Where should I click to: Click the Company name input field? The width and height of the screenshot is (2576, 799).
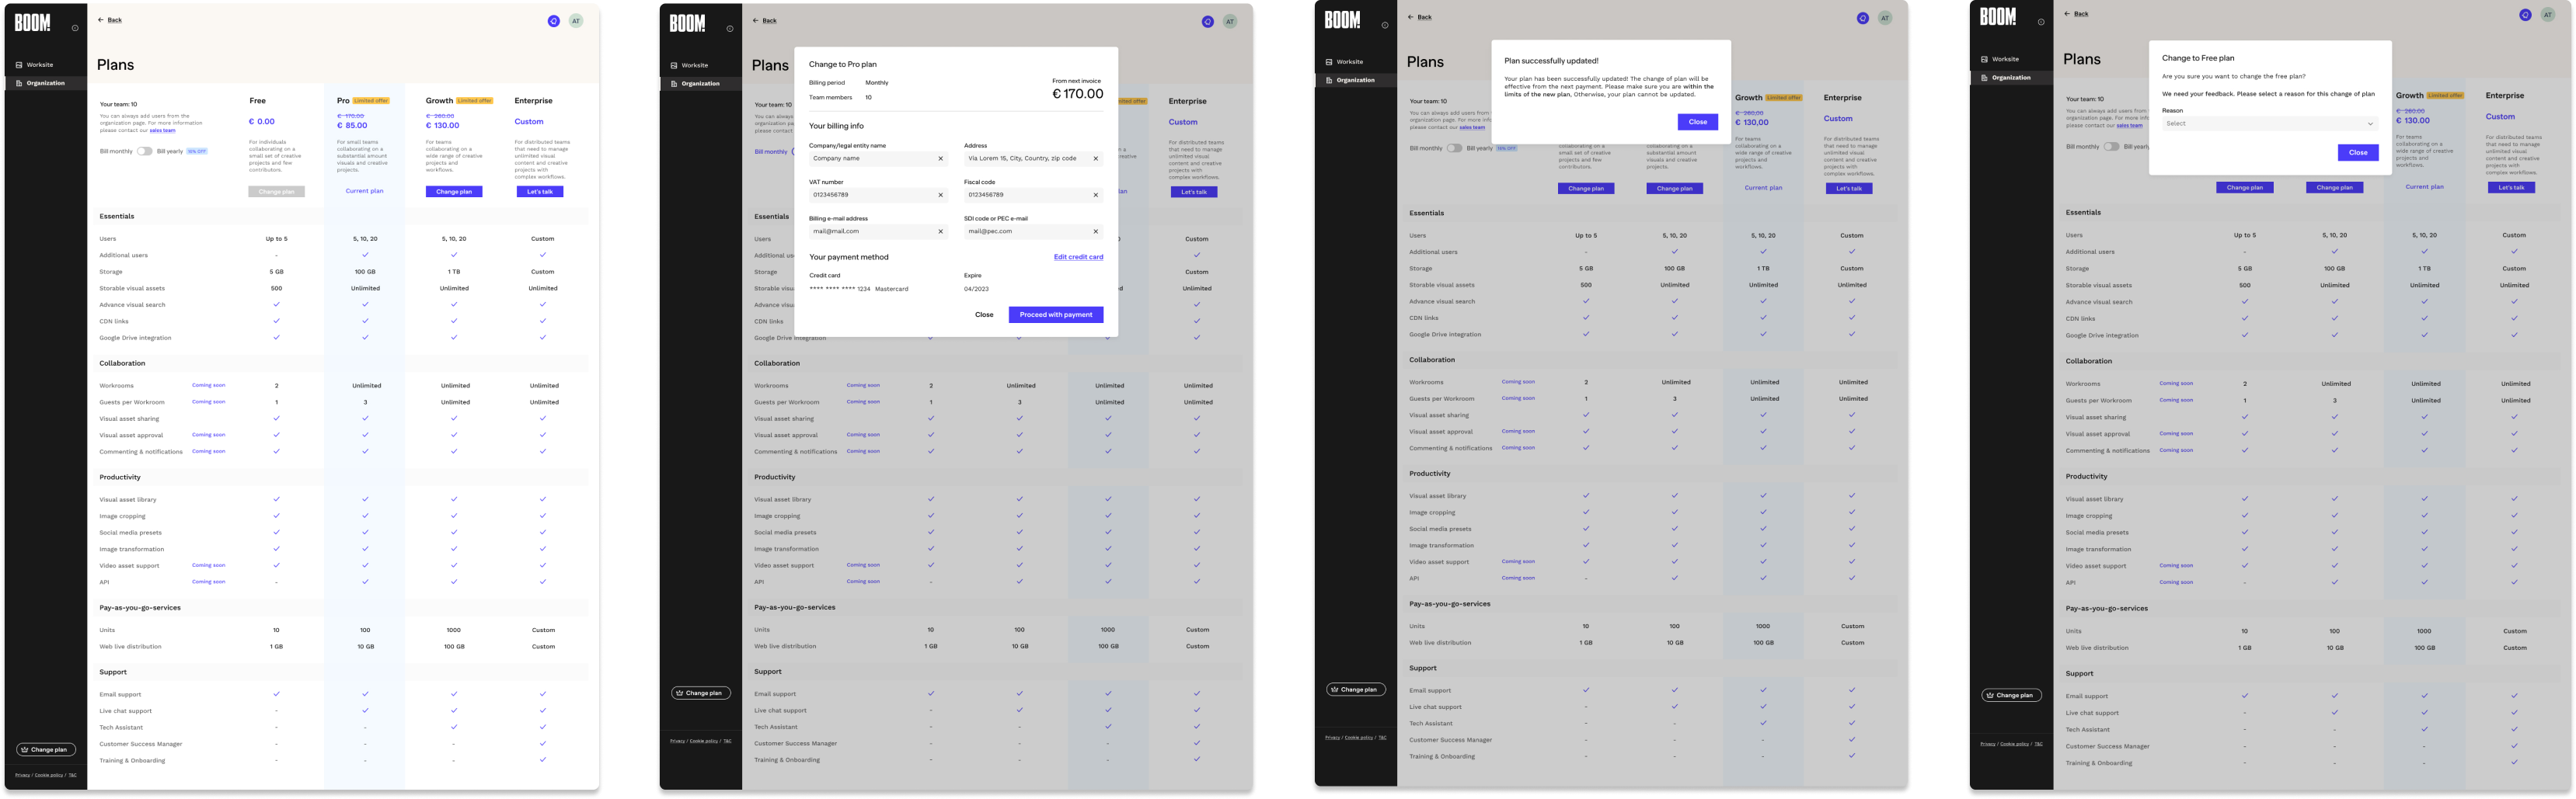[870, 159]
